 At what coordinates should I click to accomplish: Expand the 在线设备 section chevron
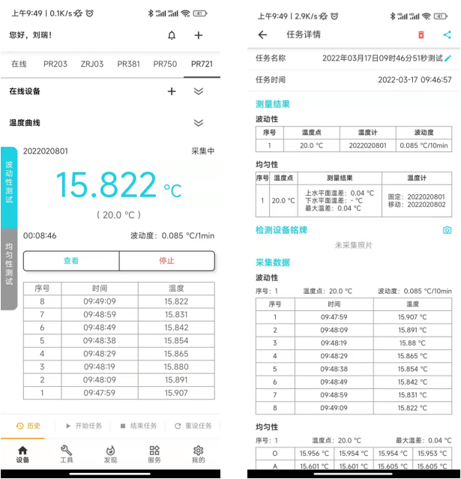pyautogui.click(x=199, y=91)
